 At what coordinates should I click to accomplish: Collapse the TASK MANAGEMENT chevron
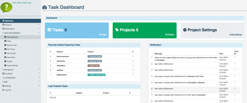pyautogui.click(x=39, y=33)
